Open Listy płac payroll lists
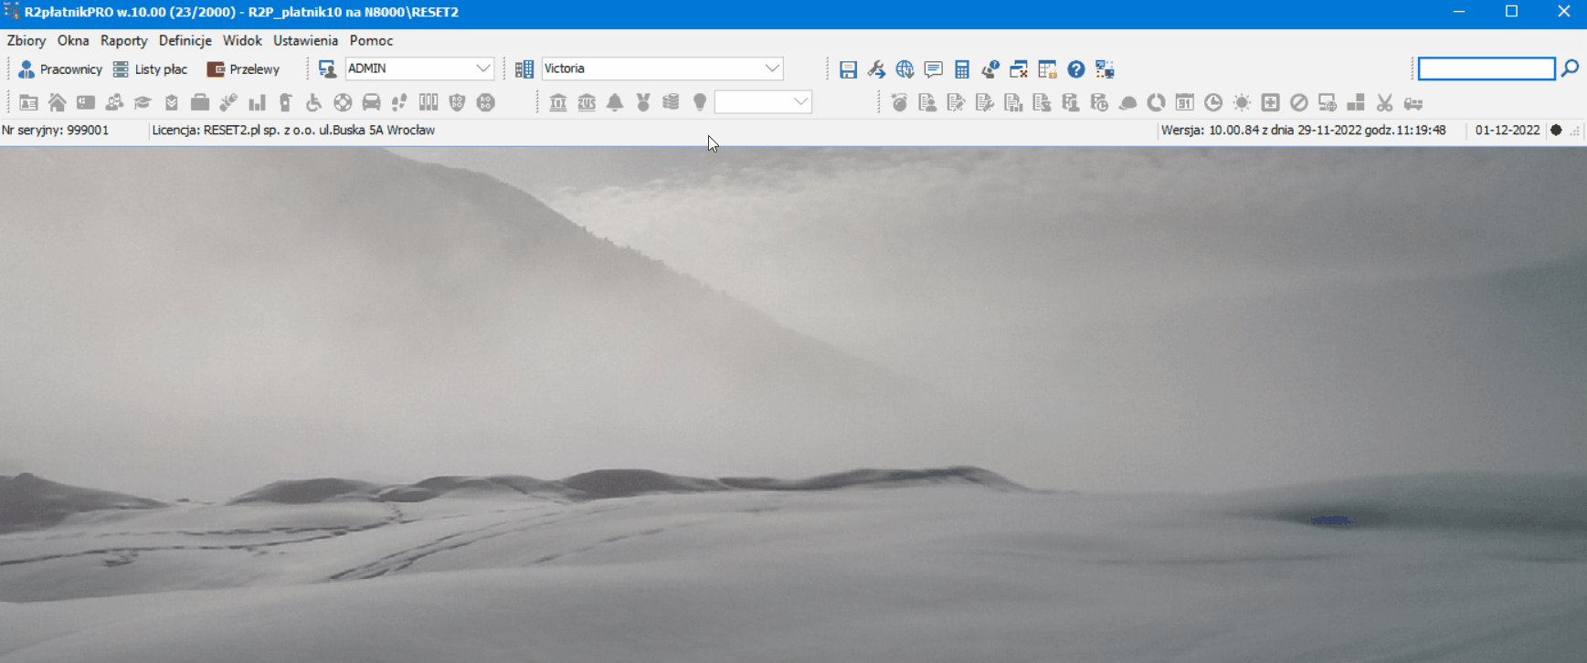 point(150,69)
